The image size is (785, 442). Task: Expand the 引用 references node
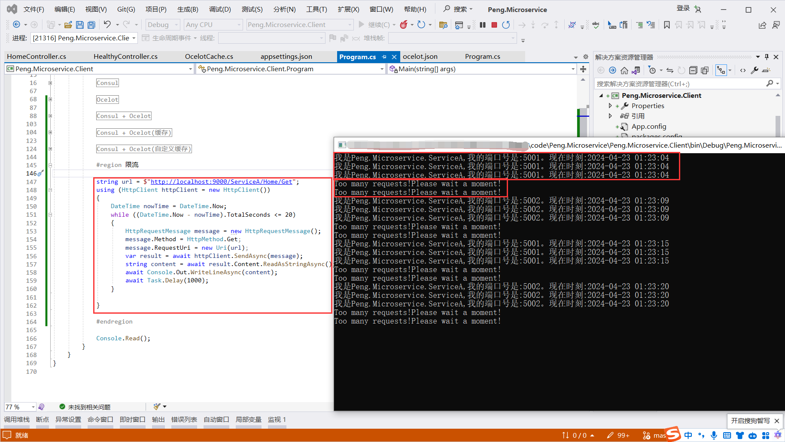(610, 116)
